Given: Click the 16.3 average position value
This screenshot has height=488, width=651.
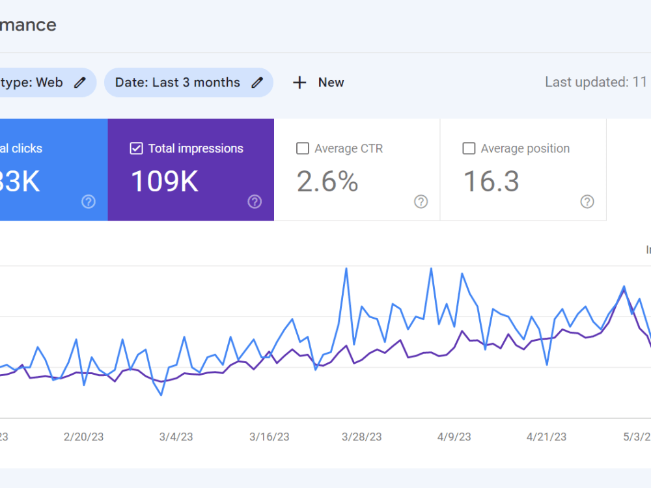Looking at the screenshot, I should (x=491, y=182).
